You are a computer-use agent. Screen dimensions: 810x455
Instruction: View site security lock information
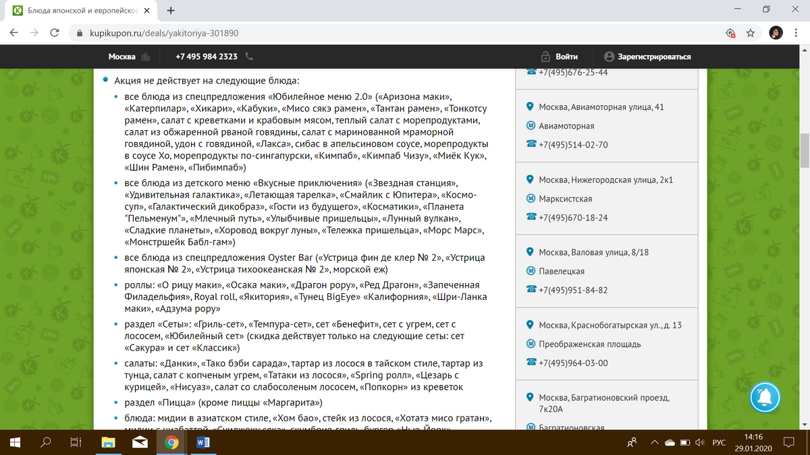coord(79,32)
